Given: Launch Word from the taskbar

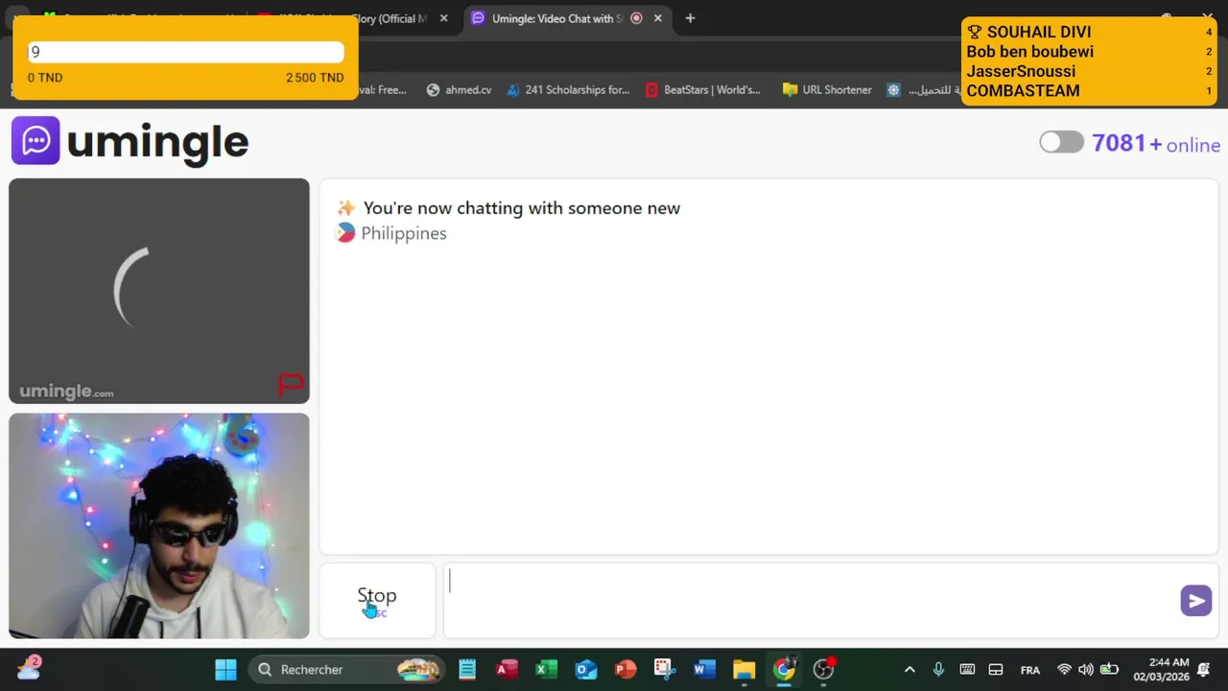Looking at the screenshot, I should pos(704,669).
